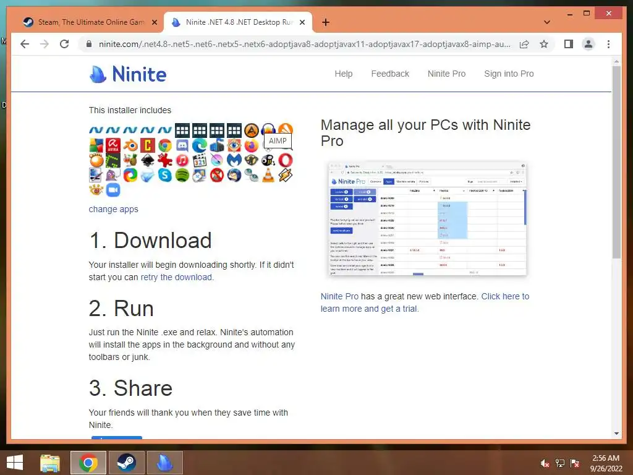Open File Explorer from taskbar
The image size is (633, 475).
(x=50, y=463)
